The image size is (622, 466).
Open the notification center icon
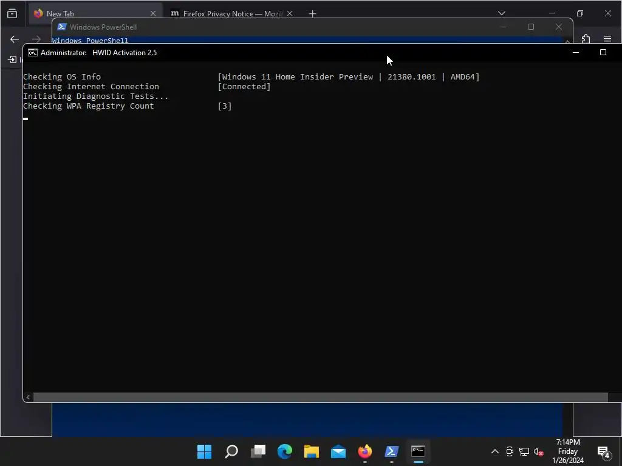tap(603, 451)
